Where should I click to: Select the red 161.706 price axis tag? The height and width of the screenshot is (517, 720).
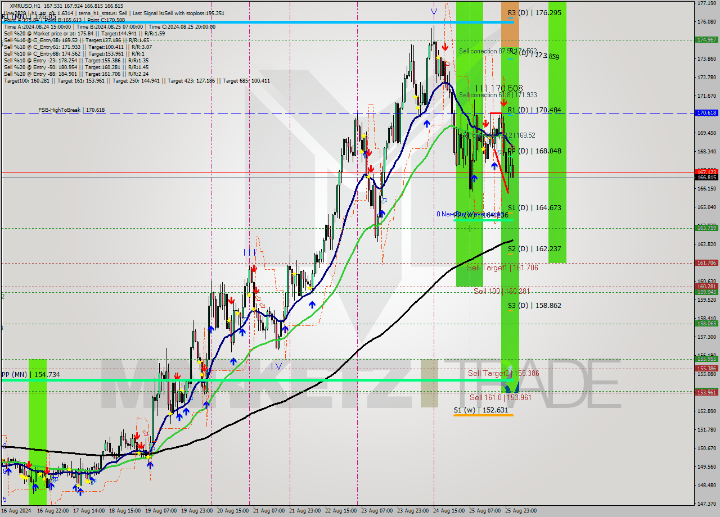tap(706, 262)
